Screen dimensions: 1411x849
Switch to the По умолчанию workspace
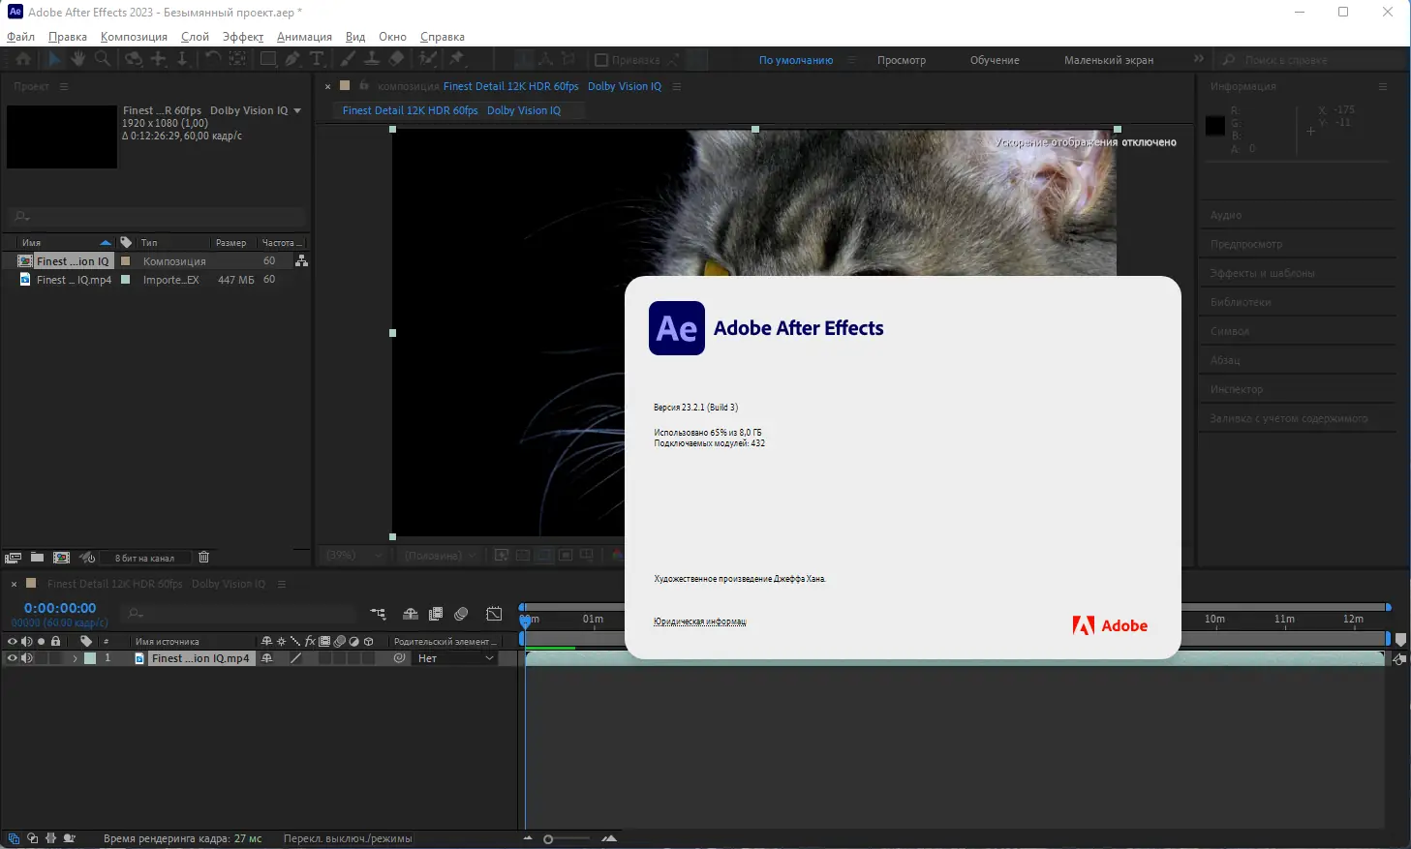[x=796, y=59]
